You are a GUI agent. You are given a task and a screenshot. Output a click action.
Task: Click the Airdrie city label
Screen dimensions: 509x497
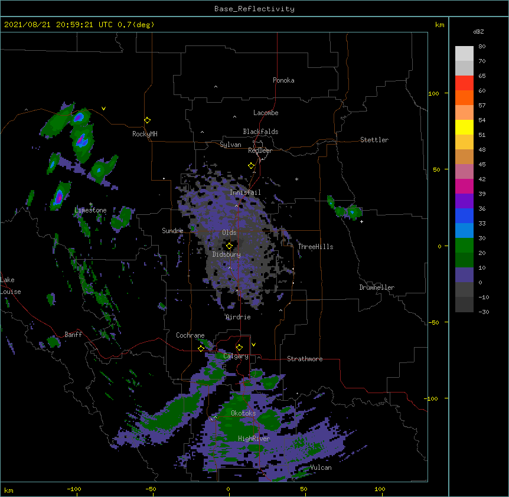(x=239, y=317)
